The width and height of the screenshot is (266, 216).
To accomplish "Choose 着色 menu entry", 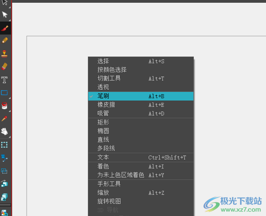I will [x=141, y=167].
